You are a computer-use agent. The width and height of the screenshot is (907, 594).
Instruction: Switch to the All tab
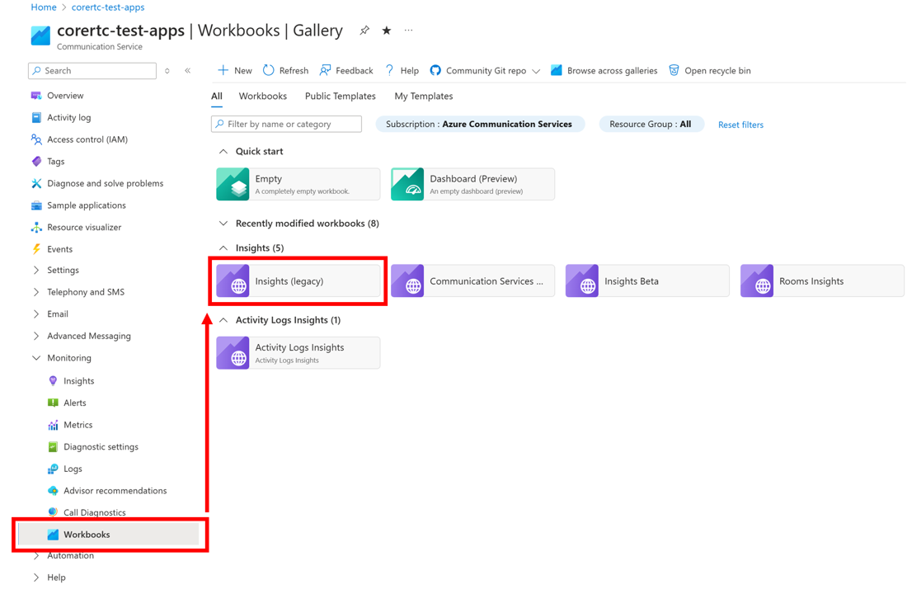tap(217, 96)
